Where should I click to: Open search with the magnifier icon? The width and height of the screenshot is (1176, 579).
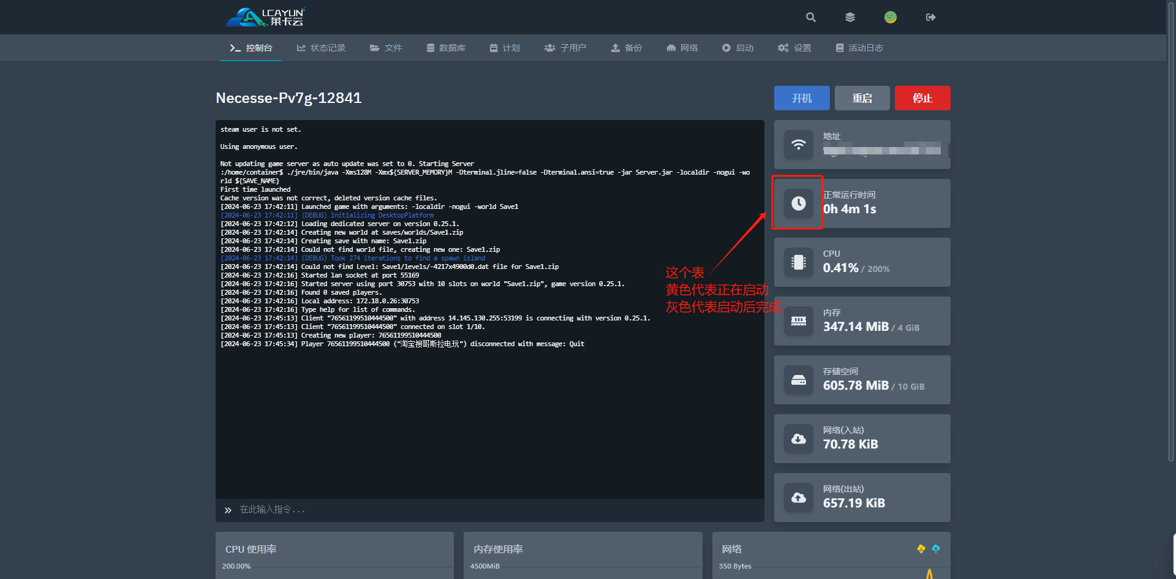click(x=810, y=17)
